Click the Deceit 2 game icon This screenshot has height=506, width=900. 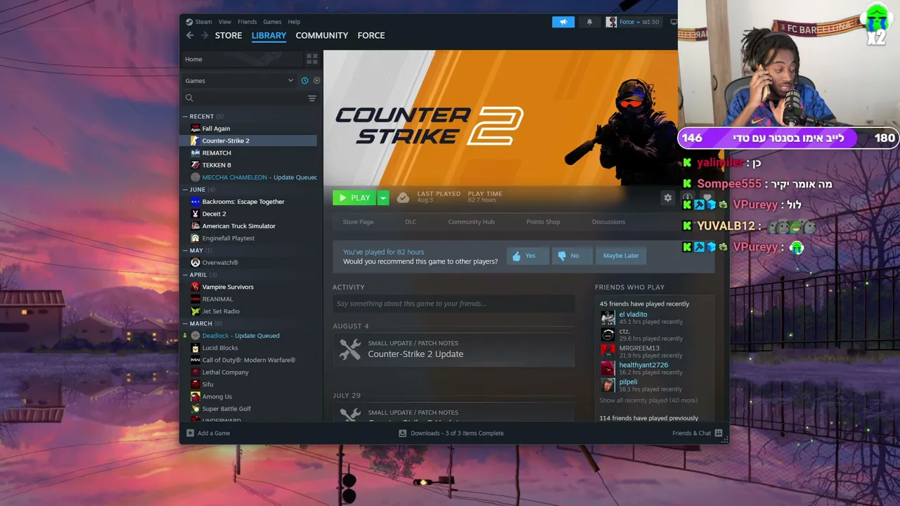195,214
